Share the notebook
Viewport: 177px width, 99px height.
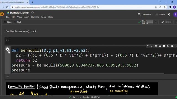(x=160, y=15)
